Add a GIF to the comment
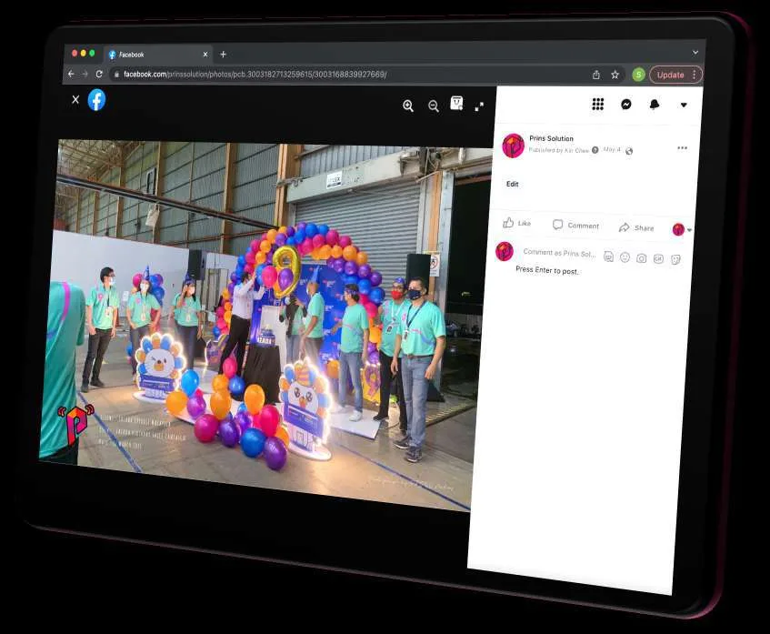The height and width of the screenshot is (634, 770). pyautogui.click(x=658, y=259)
